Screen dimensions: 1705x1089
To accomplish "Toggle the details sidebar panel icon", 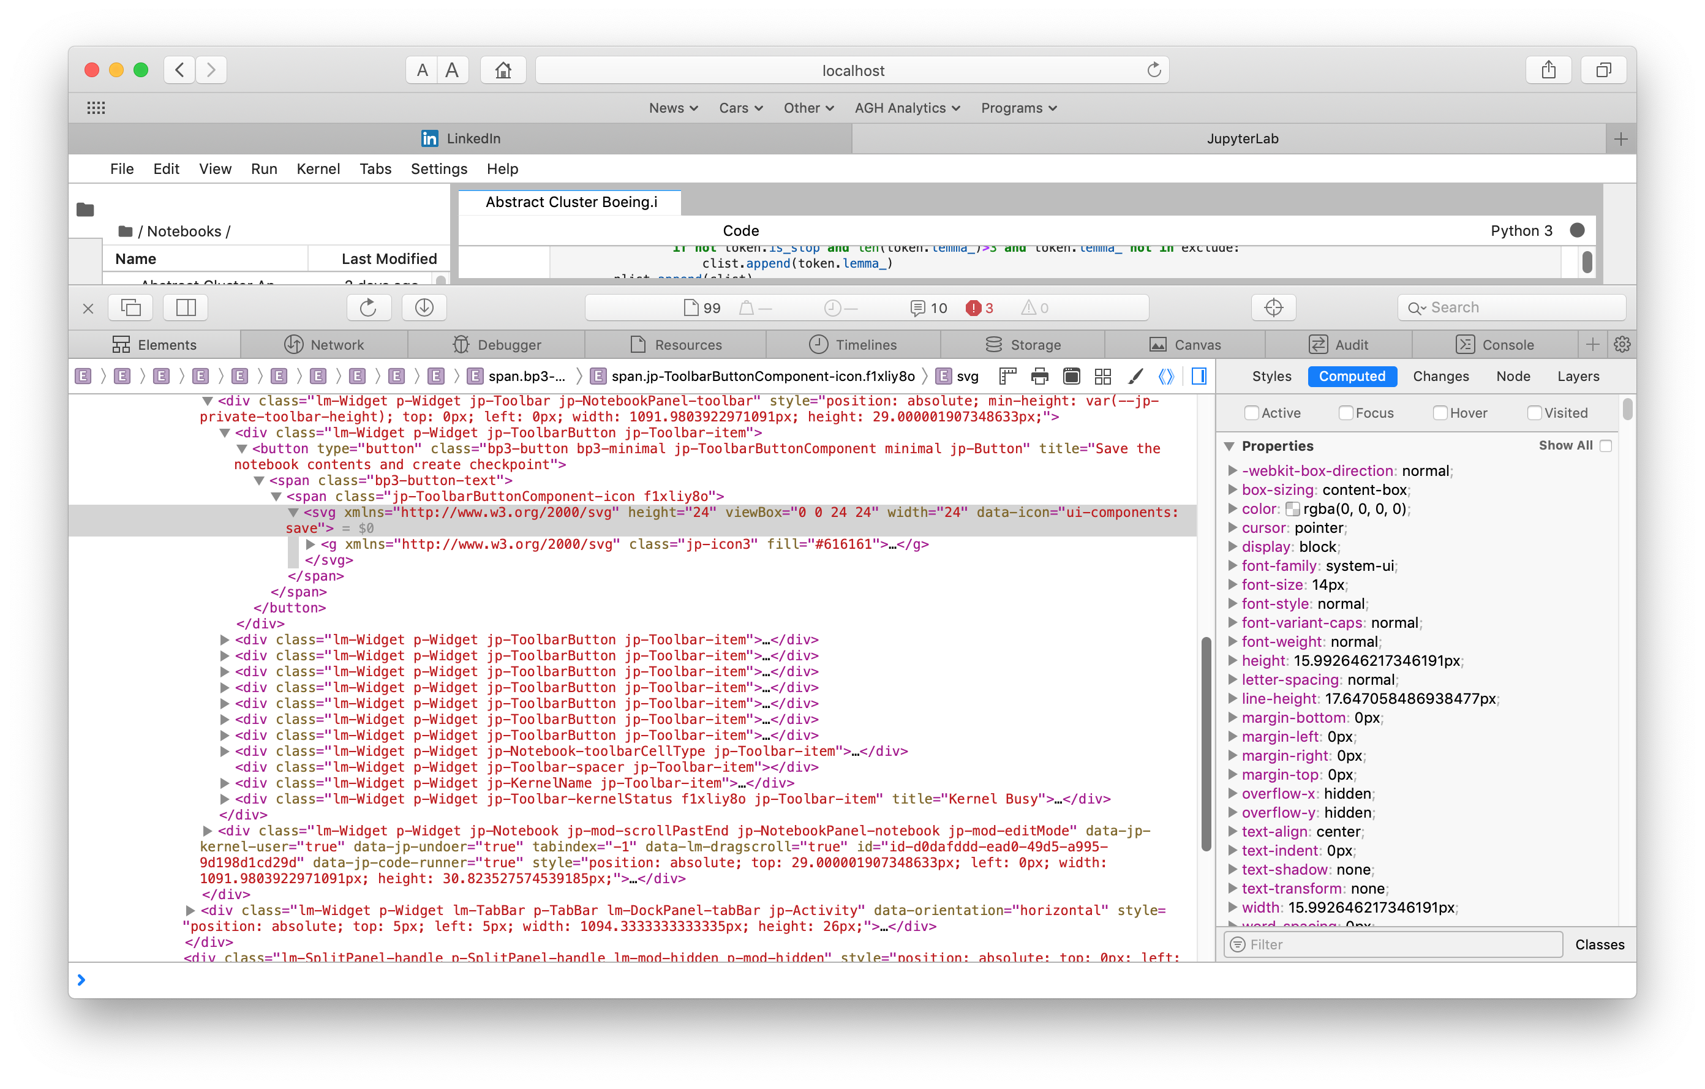I will (x=1199, y=376).
